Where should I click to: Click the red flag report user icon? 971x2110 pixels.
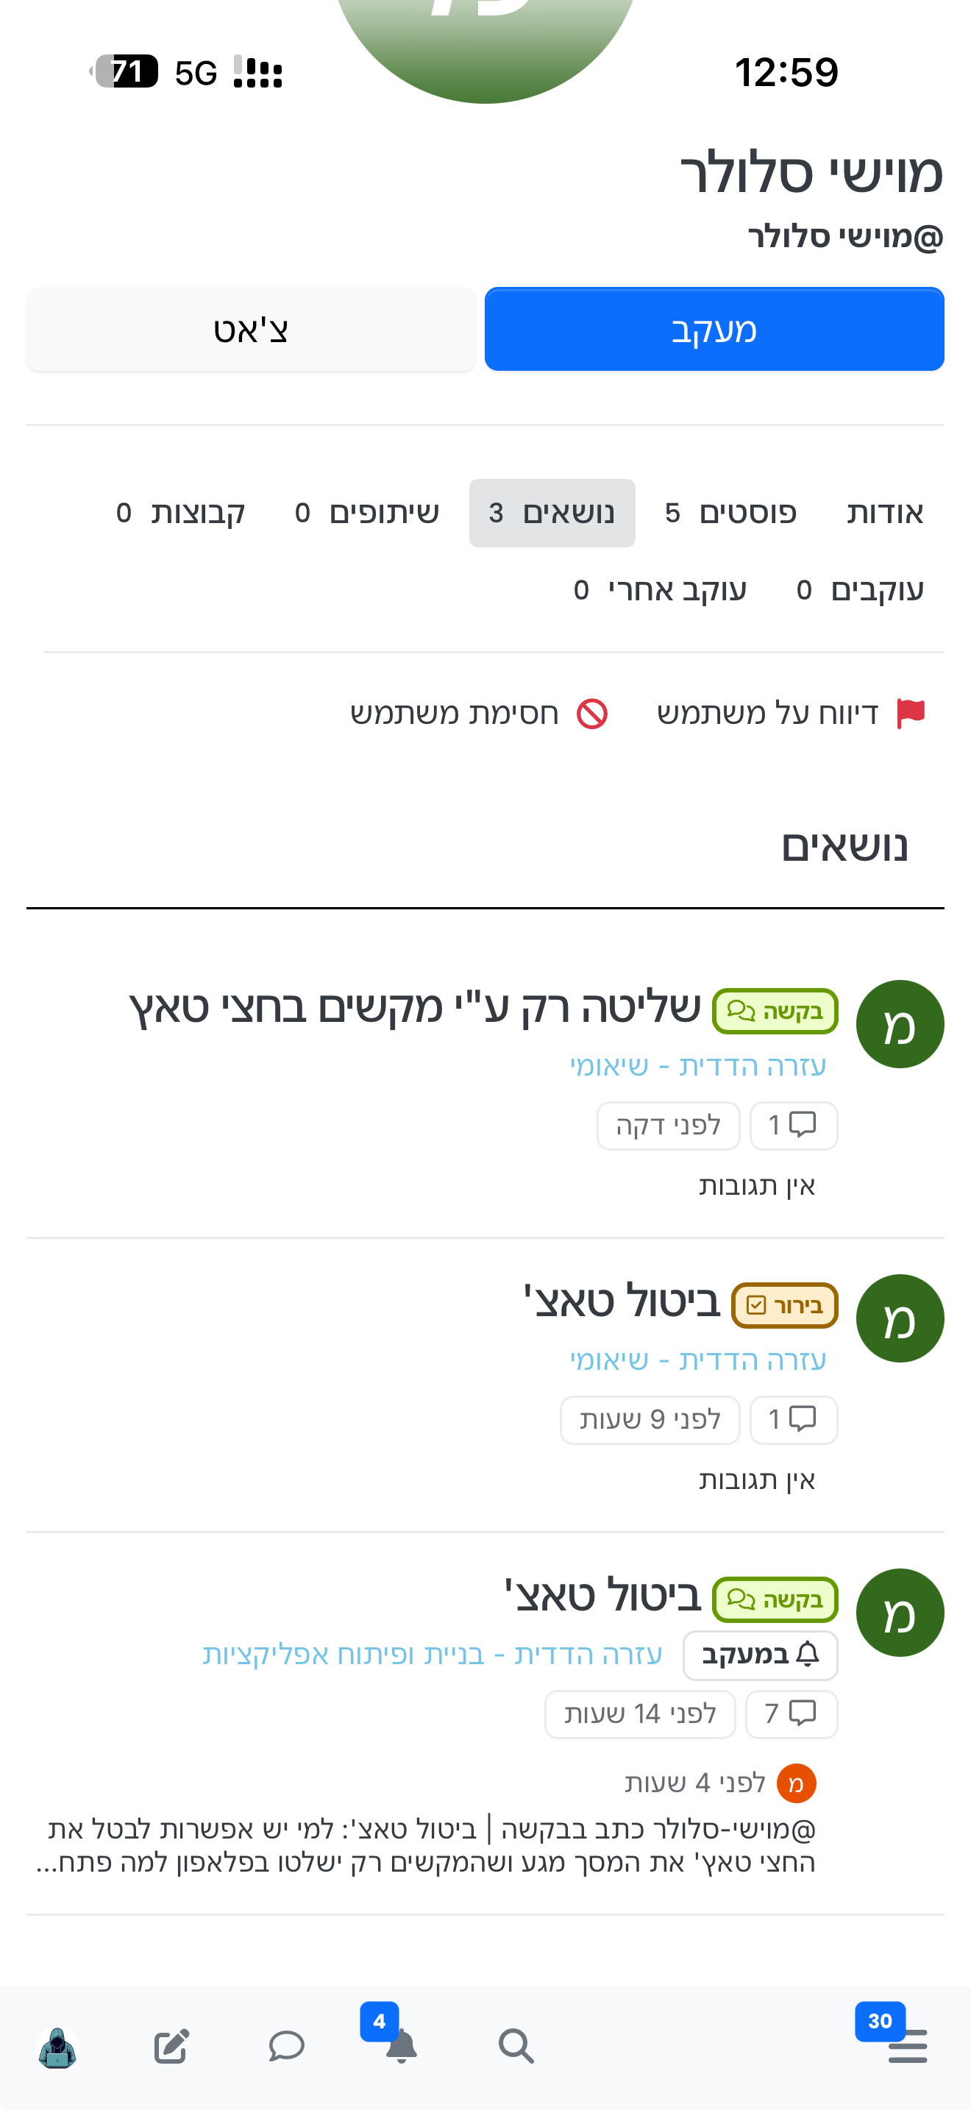click(911, 714)
